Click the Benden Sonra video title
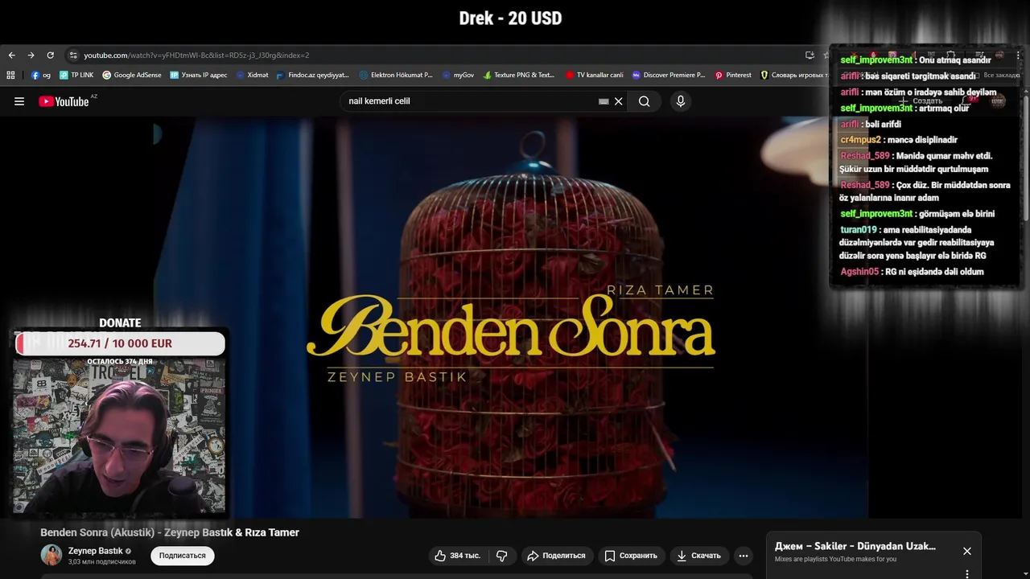The image size is (1030, 579). tap(170, 532)
